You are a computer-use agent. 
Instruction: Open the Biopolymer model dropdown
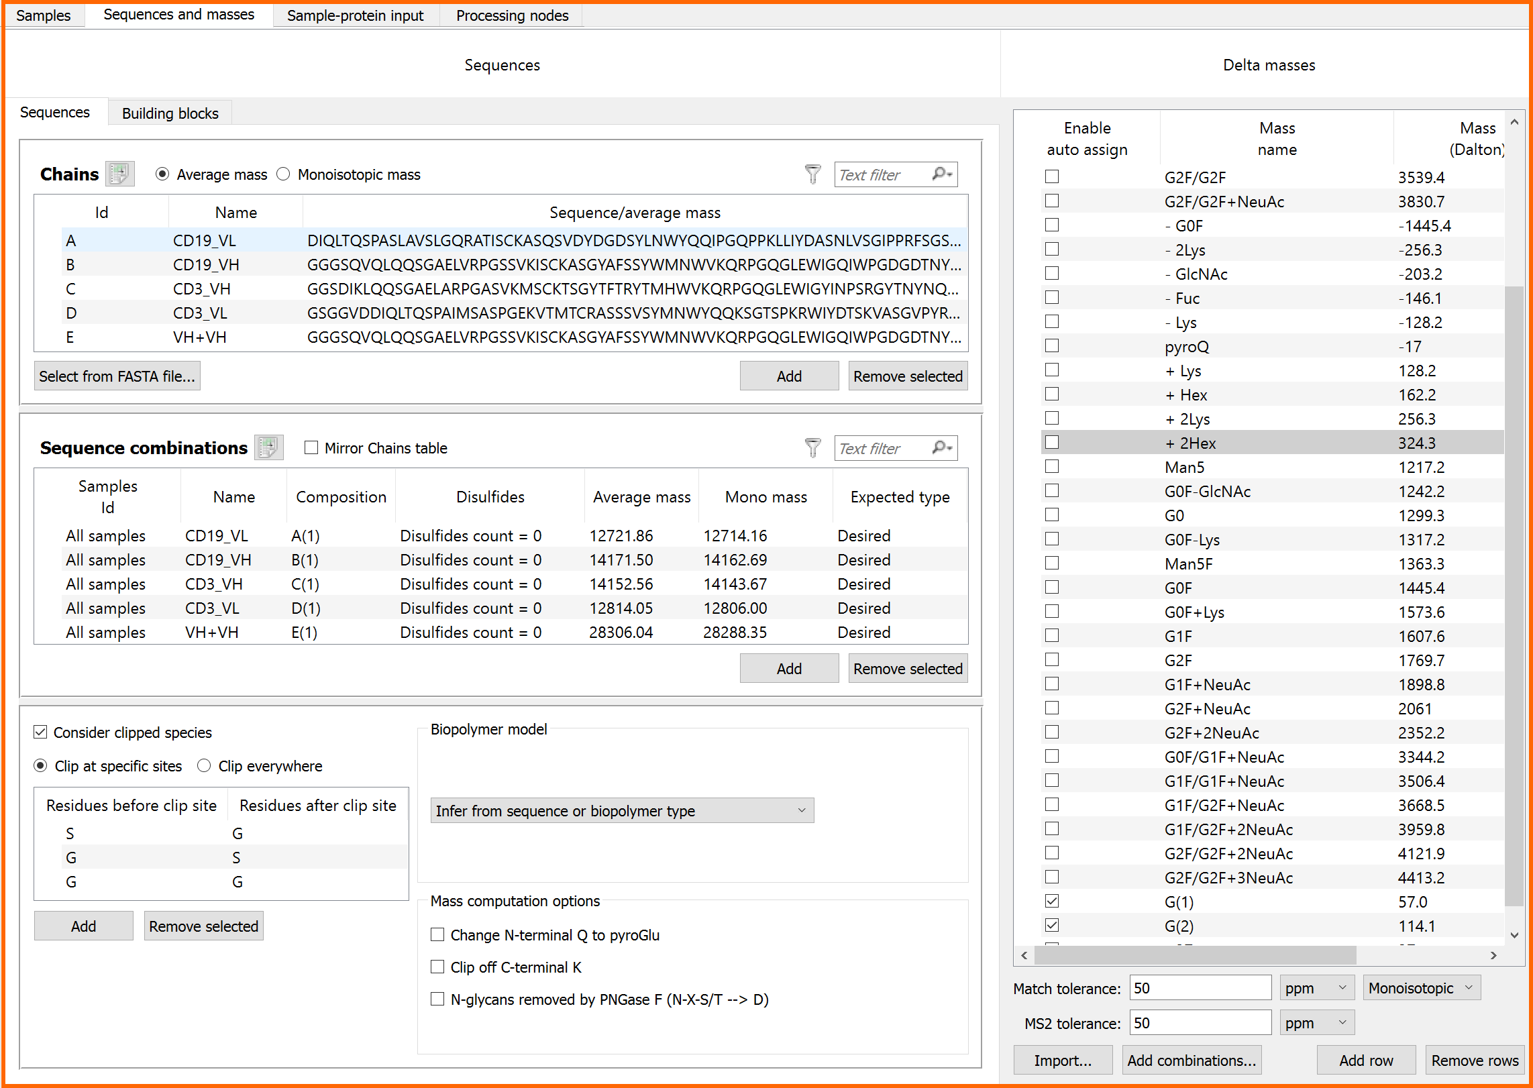[x=622, y=810]
